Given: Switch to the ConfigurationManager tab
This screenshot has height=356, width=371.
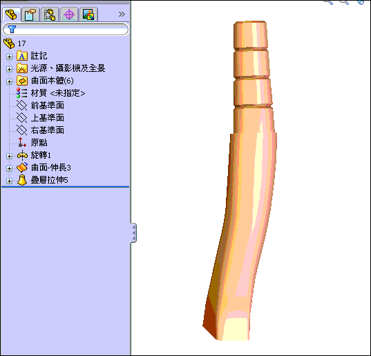Looking at the screenshot, I should coord(50,14).
